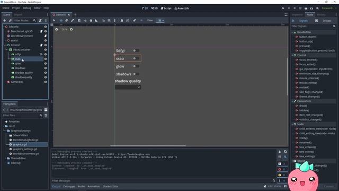Toggle the shadows check button in viewport
Screen dimensions: 339x191
pyautogui.click(x=136, y=74)
